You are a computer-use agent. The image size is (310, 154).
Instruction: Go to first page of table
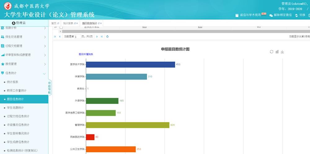click(x=55, y=36)
